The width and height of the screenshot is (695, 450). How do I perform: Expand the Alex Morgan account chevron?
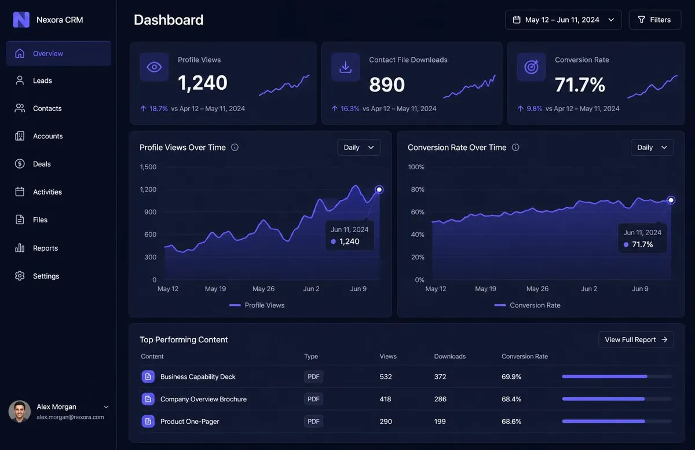point(106,407)
